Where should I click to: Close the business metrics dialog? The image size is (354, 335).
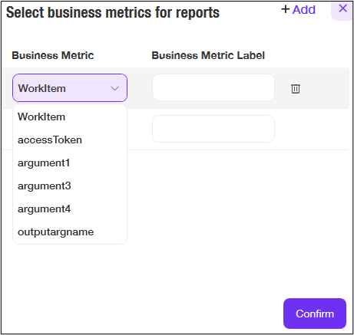(x=342, y=8)
